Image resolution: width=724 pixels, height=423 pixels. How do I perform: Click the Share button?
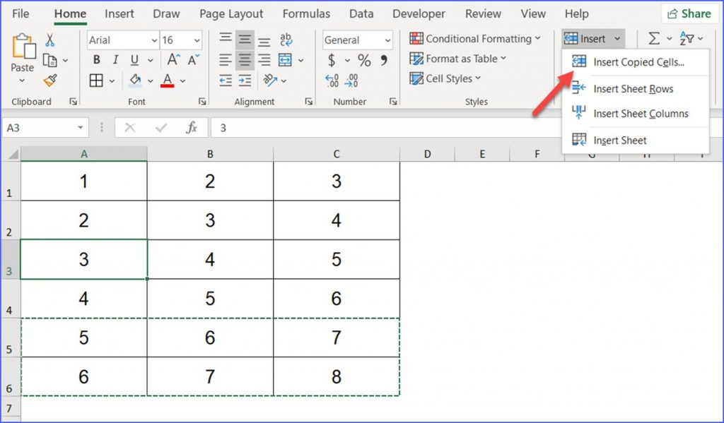(689, 14)
